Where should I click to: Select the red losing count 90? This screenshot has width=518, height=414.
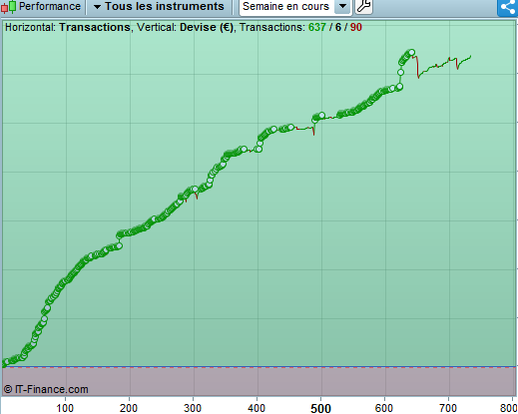pos(355,27)
